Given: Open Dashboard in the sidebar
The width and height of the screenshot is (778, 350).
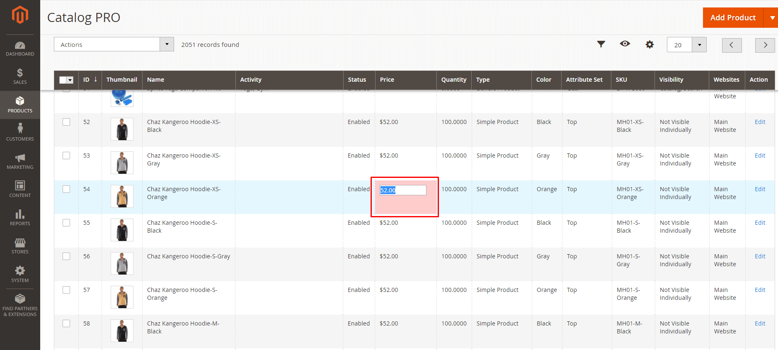Looking at the screenshot, I should pyautogui.click(x=20, y=49).
